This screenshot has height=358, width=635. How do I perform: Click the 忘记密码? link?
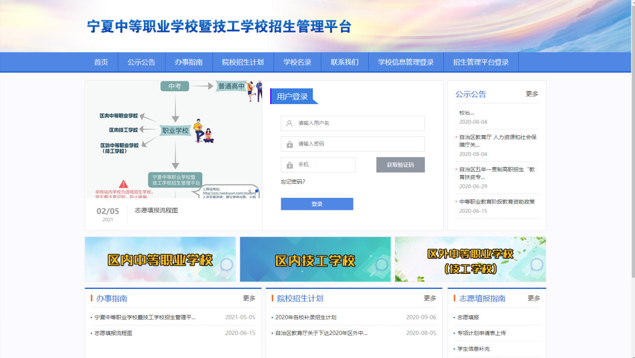pos(293,182)
